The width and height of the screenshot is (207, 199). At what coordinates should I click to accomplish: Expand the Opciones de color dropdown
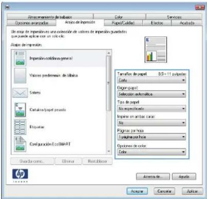[151, 152]
